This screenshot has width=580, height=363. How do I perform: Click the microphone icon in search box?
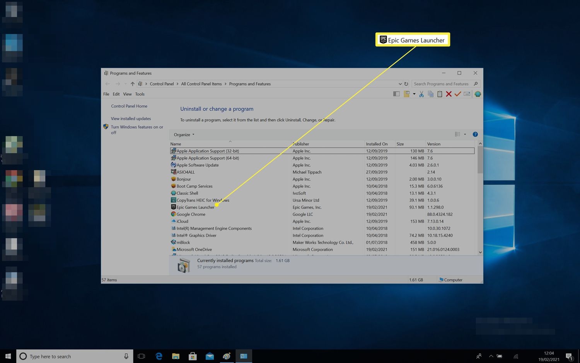point(126,356)
